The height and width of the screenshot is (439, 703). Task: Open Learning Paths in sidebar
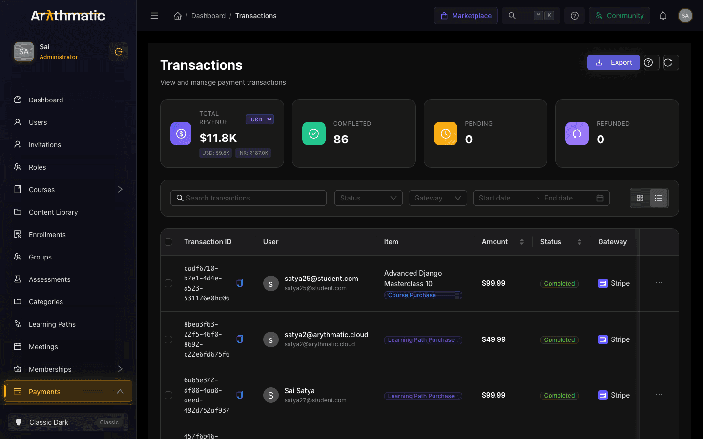pyautogui.click(x=68, y=324)
